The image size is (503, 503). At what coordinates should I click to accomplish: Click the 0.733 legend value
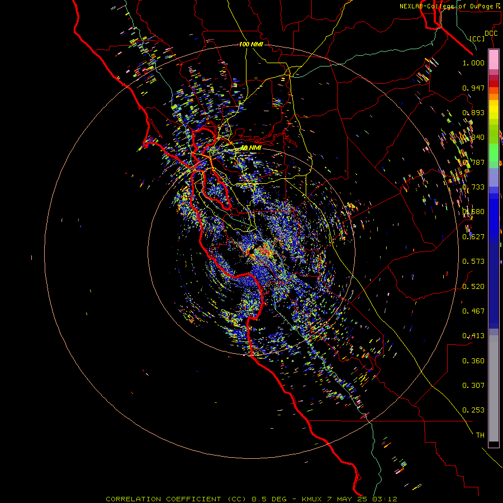tap(473, 187)
